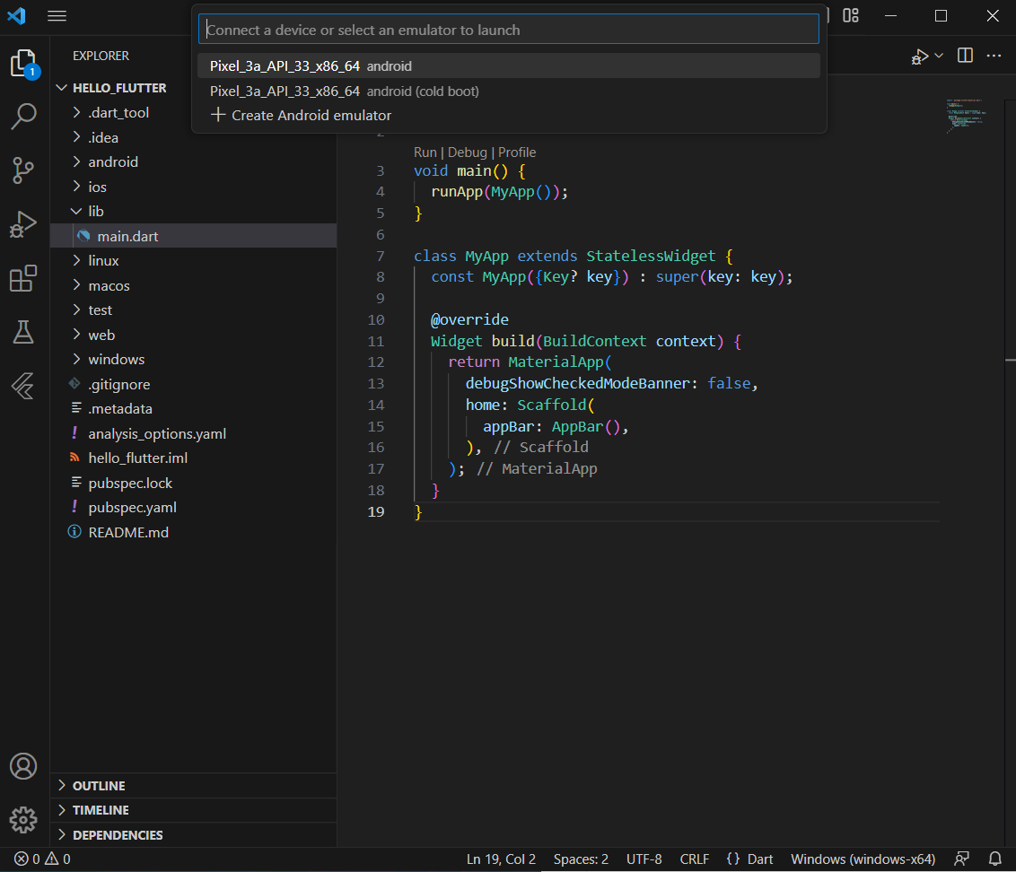Show errors and warnings count in status bar

(42, 859)
